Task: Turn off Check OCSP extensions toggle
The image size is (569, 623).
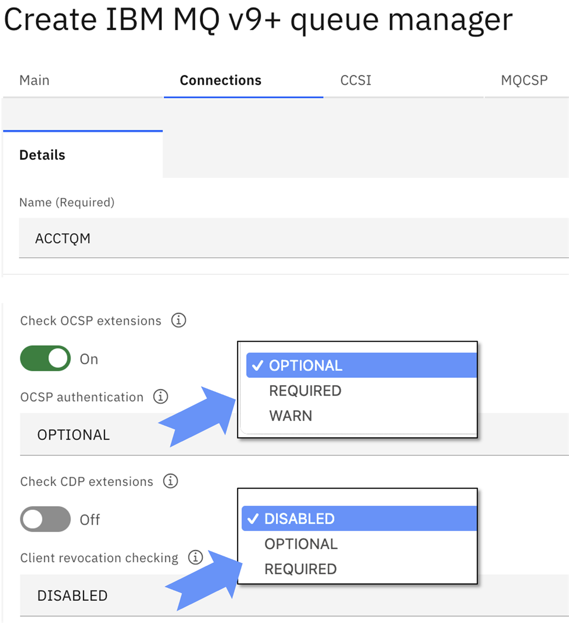Action: 46,358
